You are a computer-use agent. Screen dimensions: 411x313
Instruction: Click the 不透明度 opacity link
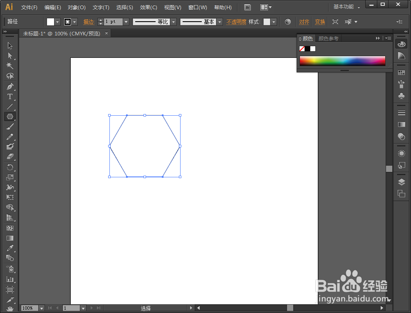236,22
